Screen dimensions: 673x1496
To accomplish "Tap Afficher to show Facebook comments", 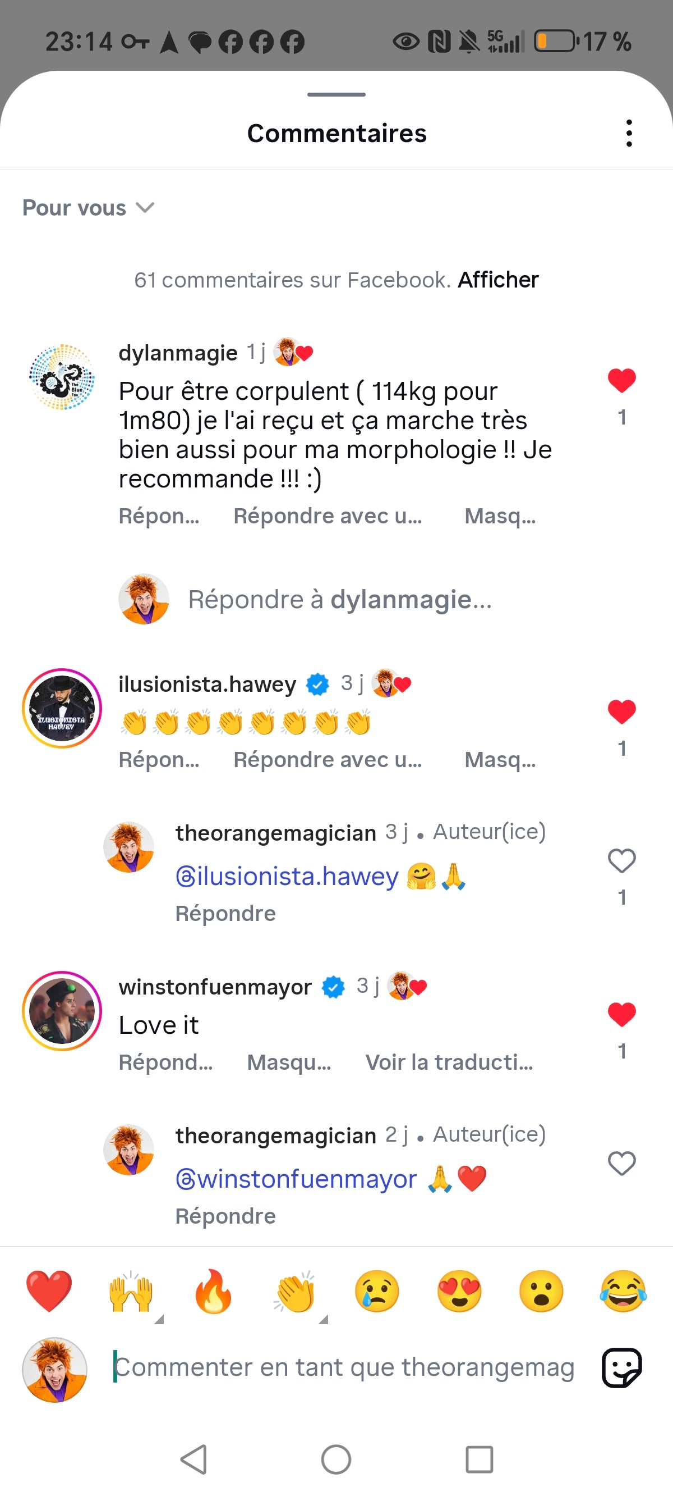I will click(x=498, y=280).
